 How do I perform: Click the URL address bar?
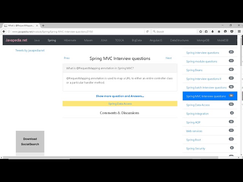pyautogui.click(x=77, y=31)
